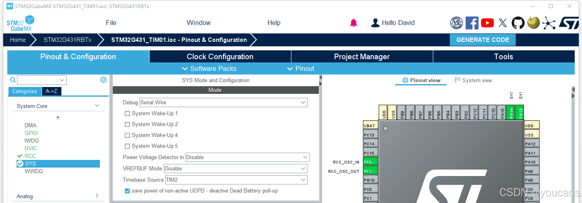Click the notification bell icon
The width and height of the screenshot is (582, 203).
tap(354, 23)
